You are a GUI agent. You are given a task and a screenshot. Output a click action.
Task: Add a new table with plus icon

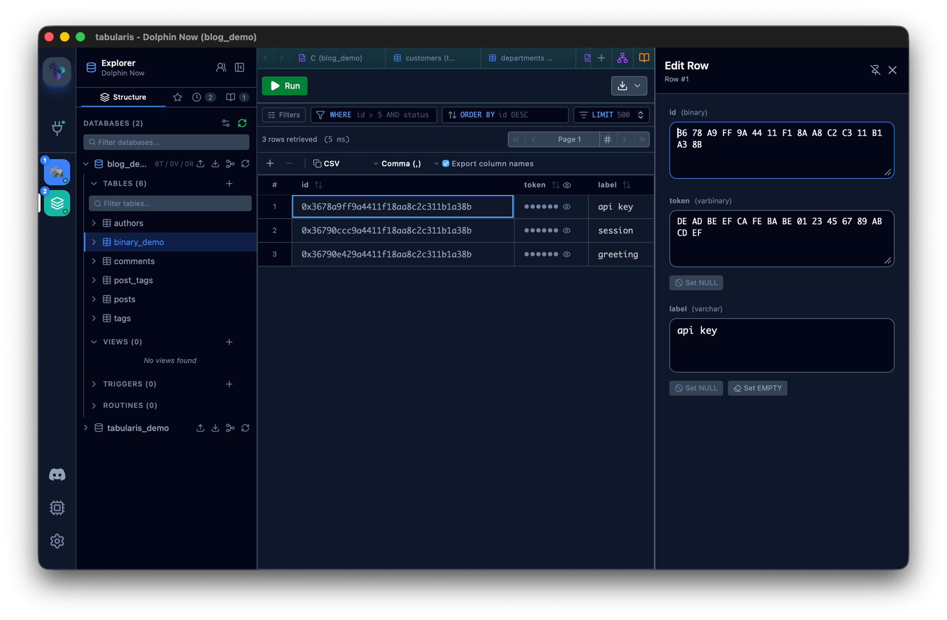click(x=229, y=183)
